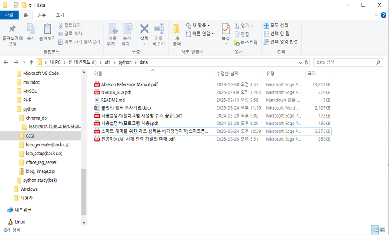The height and width of the screenshot is (235, 389).
Task: Click navigation pane scrollbar up arrow
Action: [x=84, y=73]
